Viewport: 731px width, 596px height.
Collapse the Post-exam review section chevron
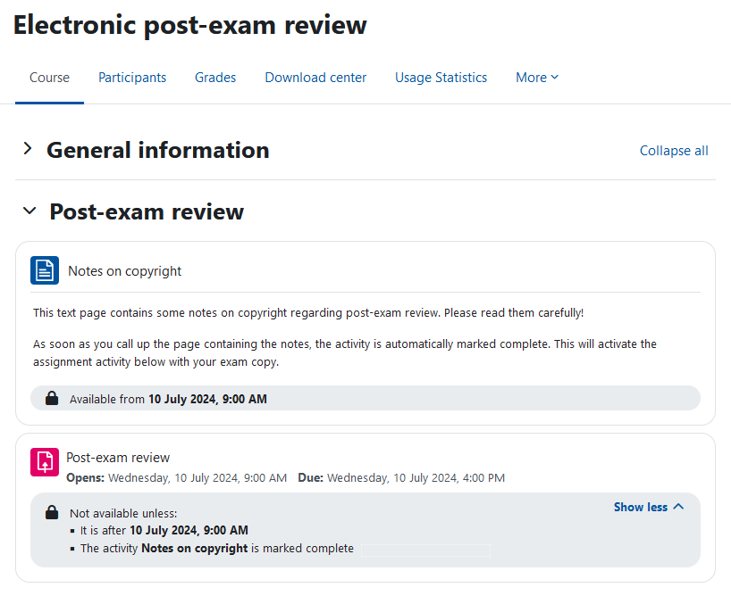click(29, 211)
